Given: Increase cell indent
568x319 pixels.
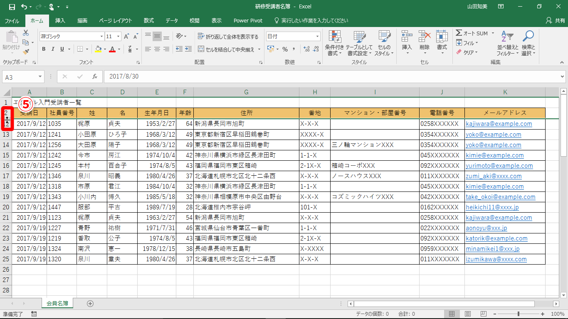Looking at the screenshot, I should click(x=189, y=49).
